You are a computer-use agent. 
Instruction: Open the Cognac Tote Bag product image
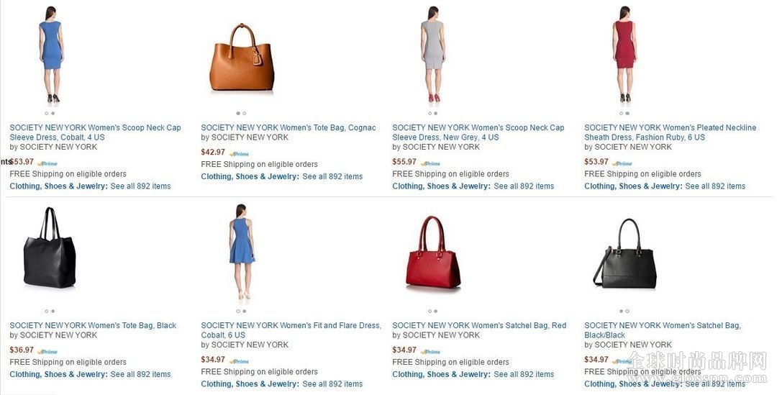(242, 58)
